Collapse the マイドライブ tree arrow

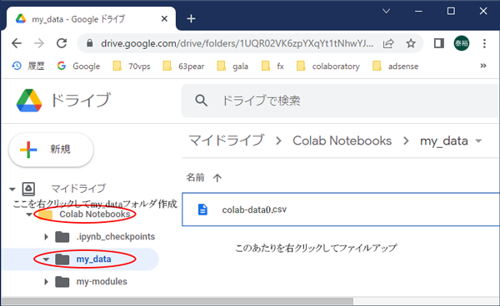[x=12, y=190]
